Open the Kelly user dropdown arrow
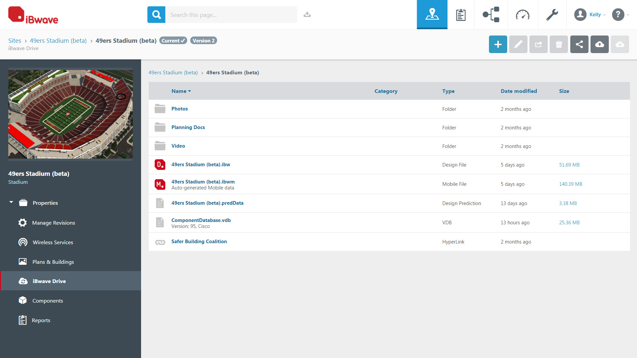Viewport: 637px width, 358px height. pyautogui.click(x=604, y=15)
